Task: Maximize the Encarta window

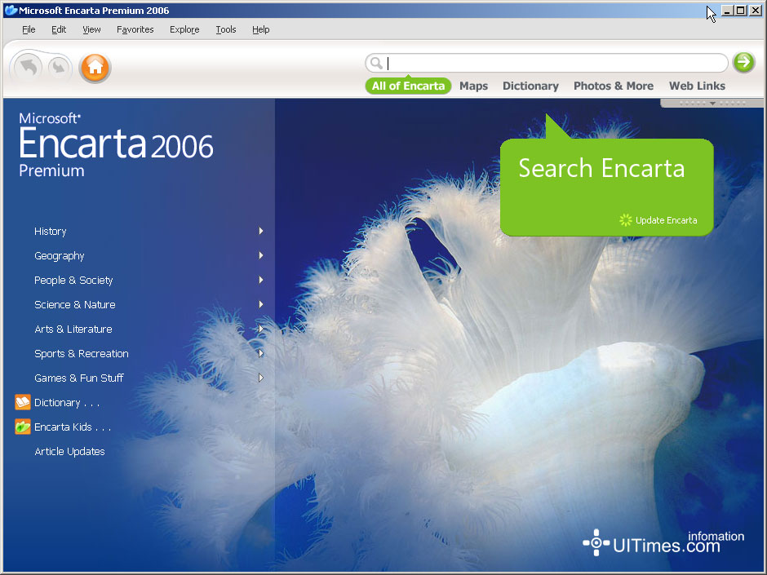Action: pyautogui.click(x=741, y=11)
